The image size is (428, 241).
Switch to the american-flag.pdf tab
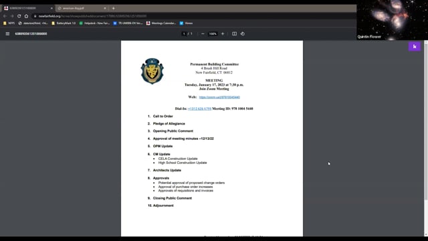(x=81, y=8)
